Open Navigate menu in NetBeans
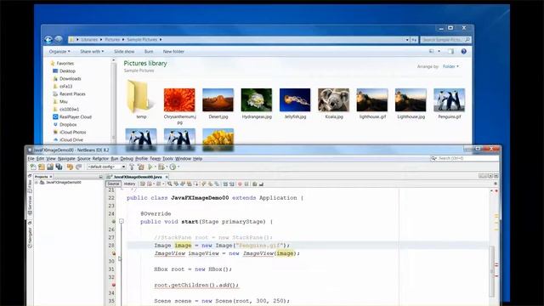 (x=66, y=159)
